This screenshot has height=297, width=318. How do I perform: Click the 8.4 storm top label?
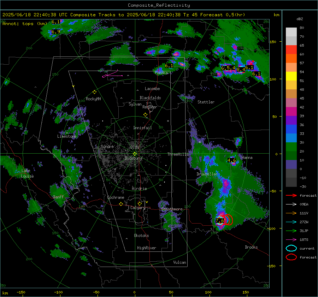(x=241, y=70)
